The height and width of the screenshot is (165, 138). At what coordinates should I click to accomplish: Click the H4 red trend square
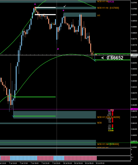[112, 122]
